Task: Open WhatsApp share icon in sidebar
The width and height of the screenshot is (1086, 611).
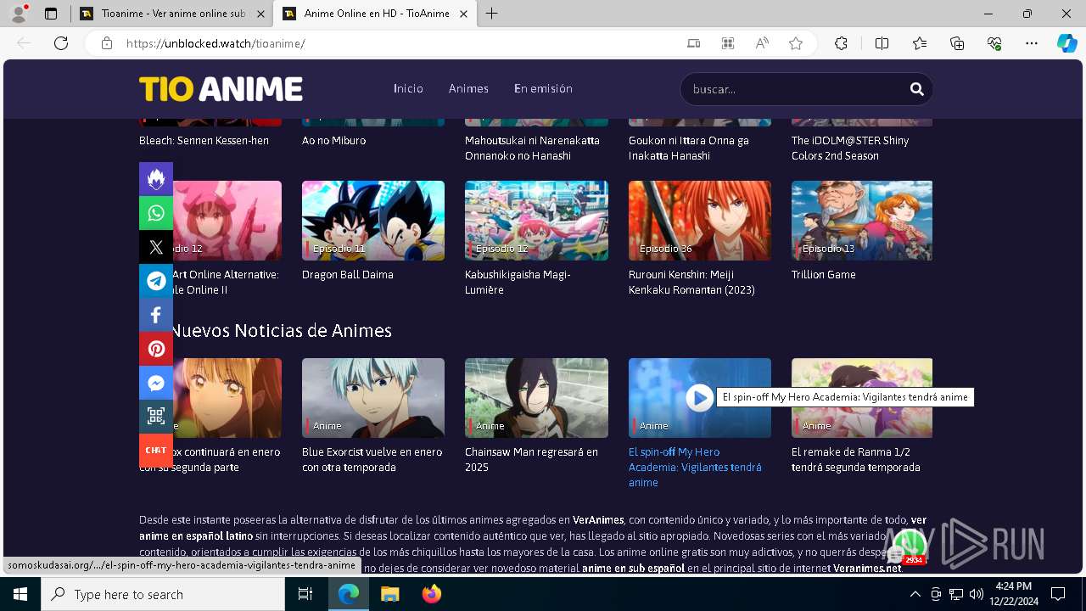Action: pos(156,213)
